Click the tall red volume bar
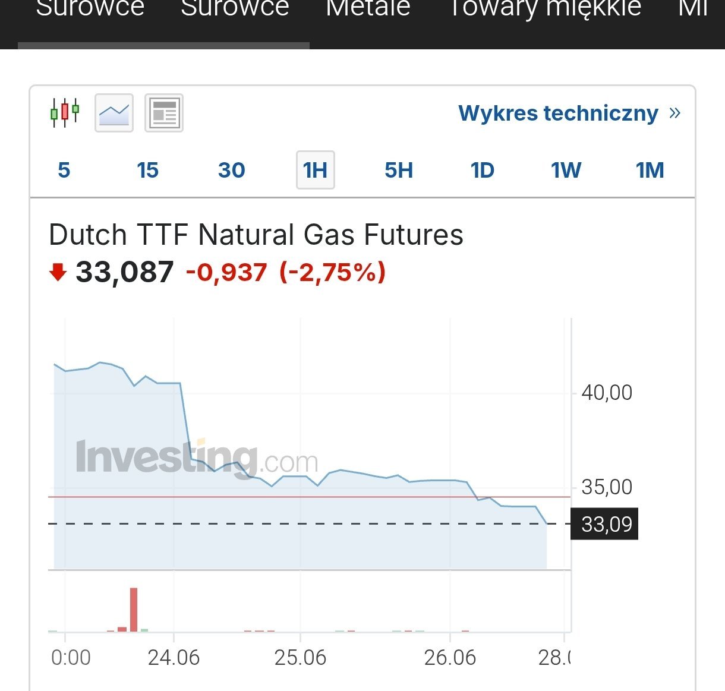 pyautogui.click(x=134, y=609)
